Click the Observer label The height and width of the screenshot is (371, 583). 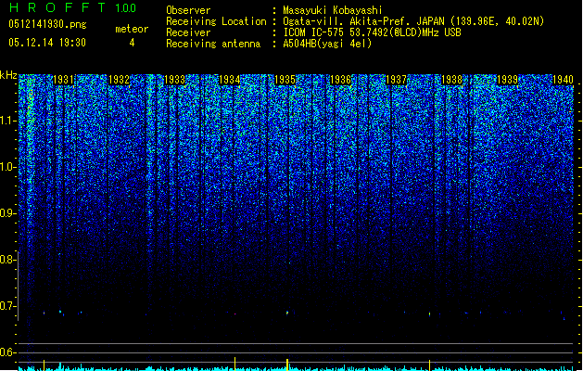188,10
